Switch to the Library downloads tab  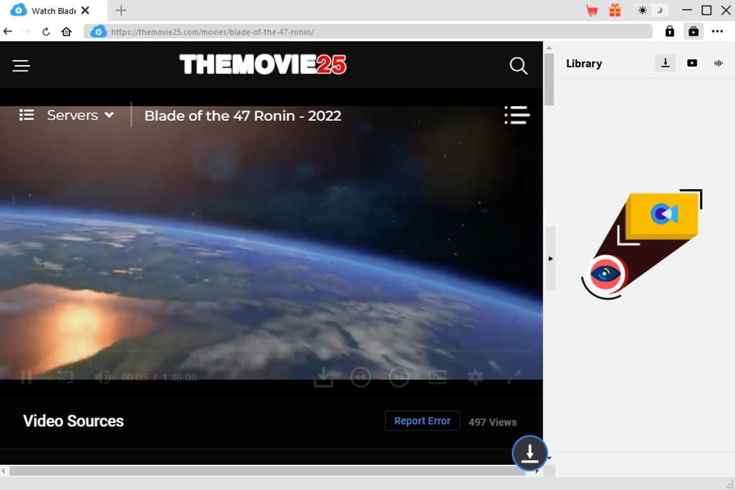coord(665,63)
